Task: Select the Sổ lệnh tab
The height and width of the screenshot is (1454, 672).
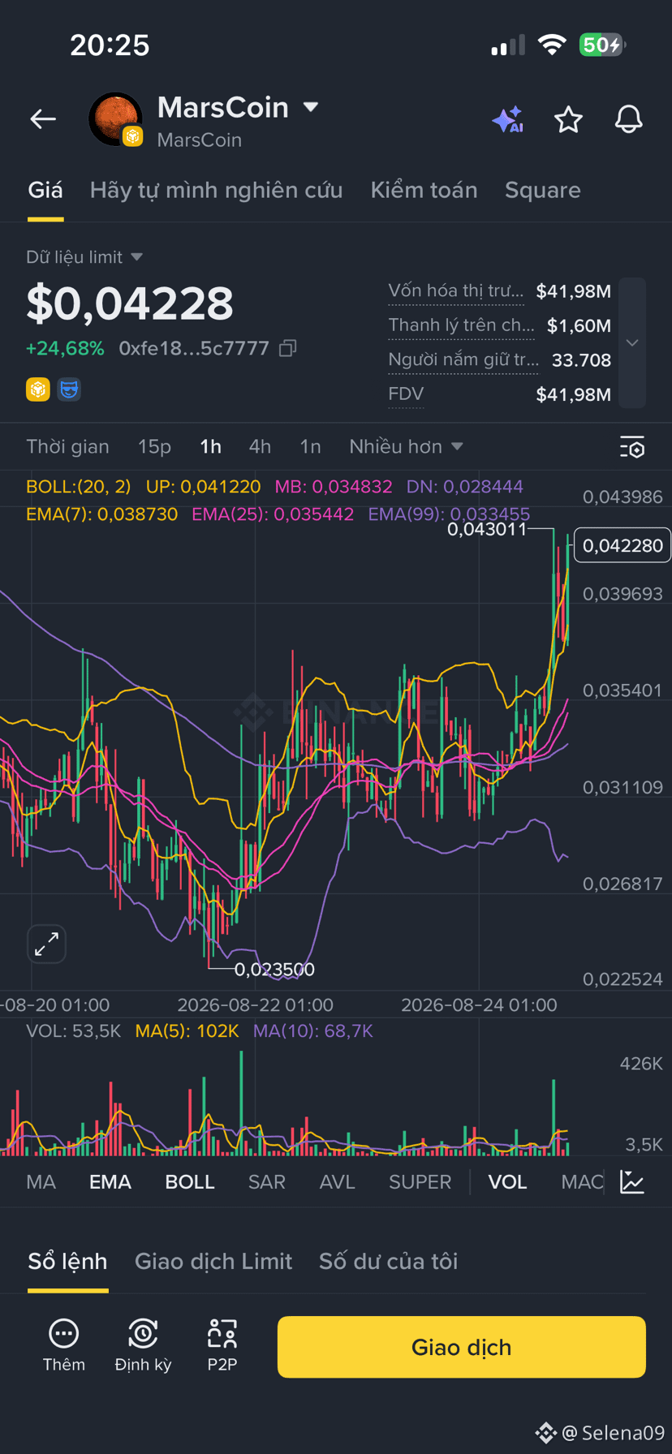Action: [x=67, y=1261]
